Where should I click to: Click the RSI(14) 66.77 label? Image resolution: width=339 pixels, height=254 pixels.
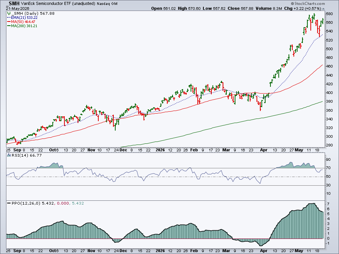tap(26, 155)
